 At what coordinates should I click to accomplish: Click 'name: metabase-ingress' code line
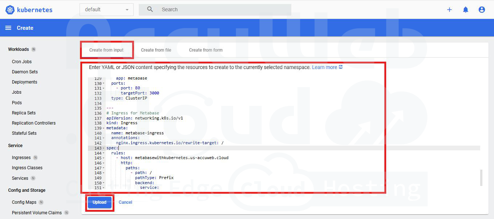pyautogui.click(x=137, y=133)
